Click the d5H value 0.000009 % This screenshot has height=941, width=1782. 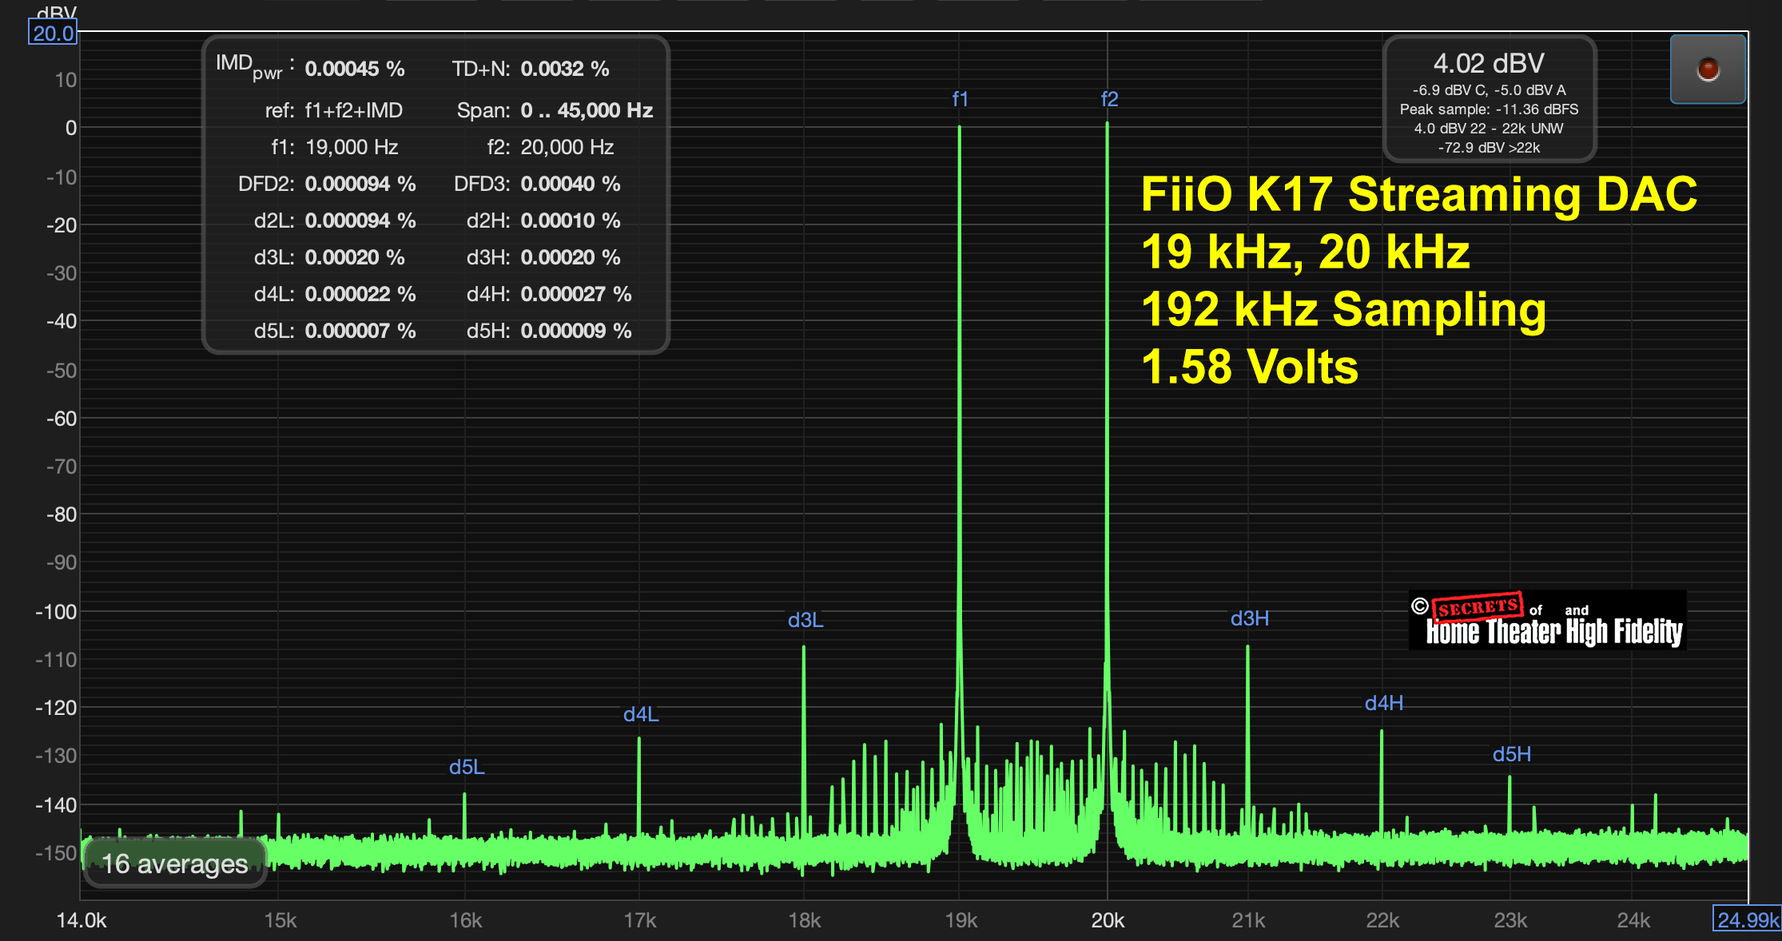click(576, 331)
